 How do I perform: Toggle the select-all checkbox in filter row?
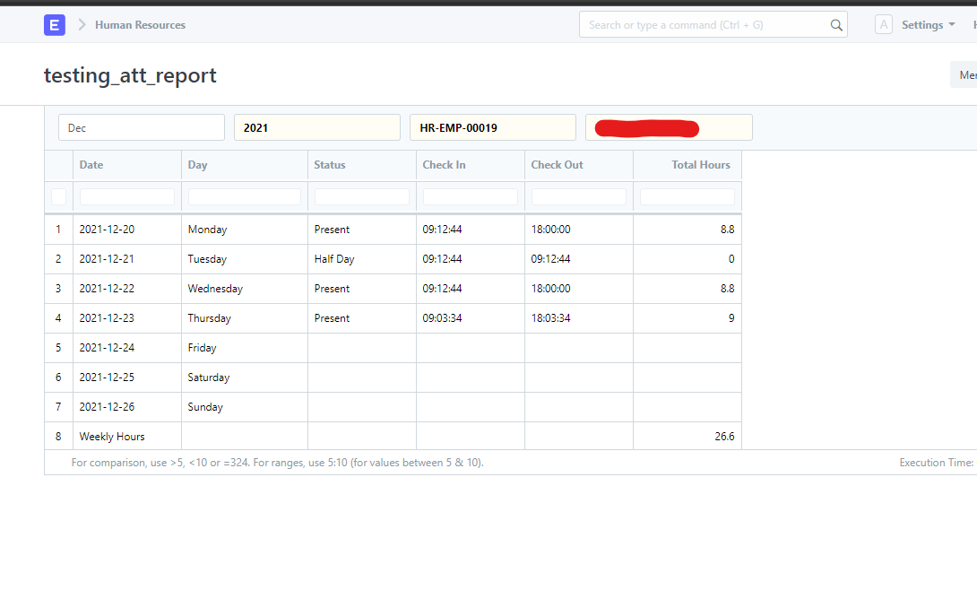(58, 196)
